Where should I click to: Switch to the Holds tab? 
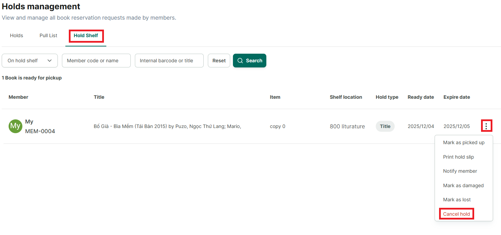(17, 35)
